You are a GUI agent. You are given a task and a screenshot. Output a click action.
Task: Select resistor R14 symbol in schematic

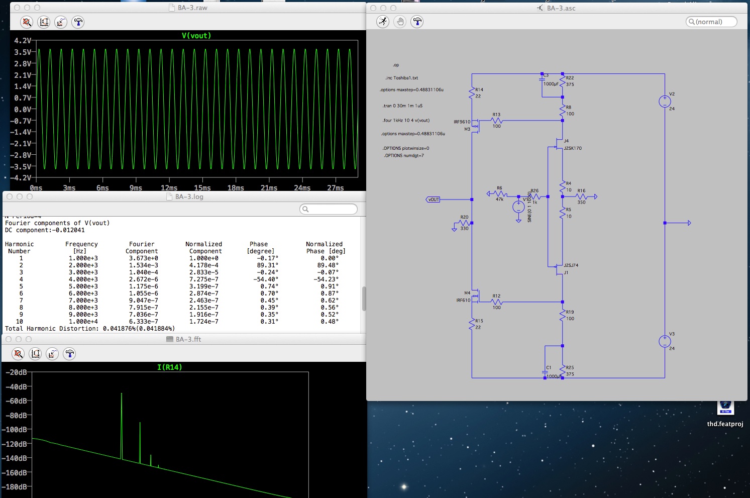472,93
